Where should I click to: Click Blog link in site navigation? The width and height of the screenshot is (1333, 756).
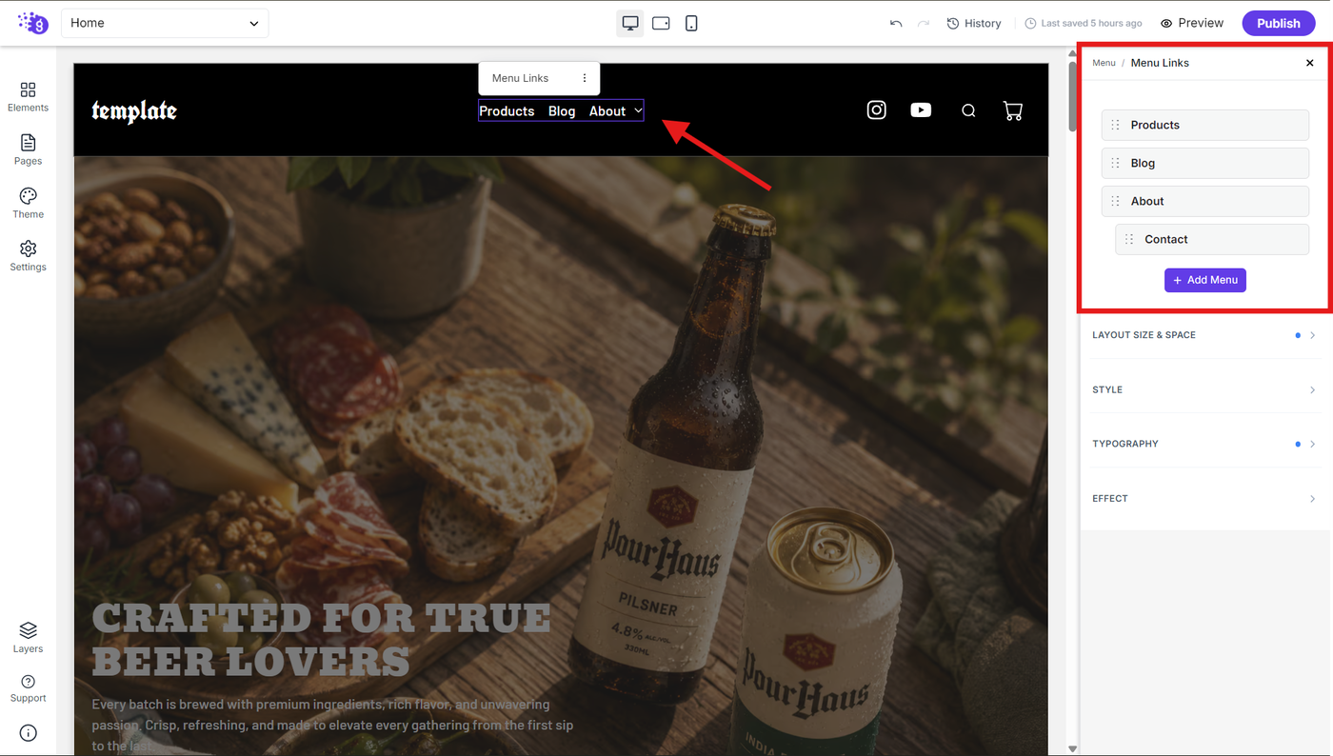tap(562, 110)
